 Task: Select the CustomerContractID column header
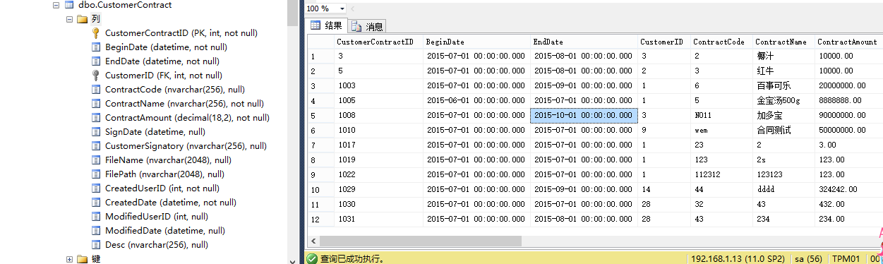(379, 42)
